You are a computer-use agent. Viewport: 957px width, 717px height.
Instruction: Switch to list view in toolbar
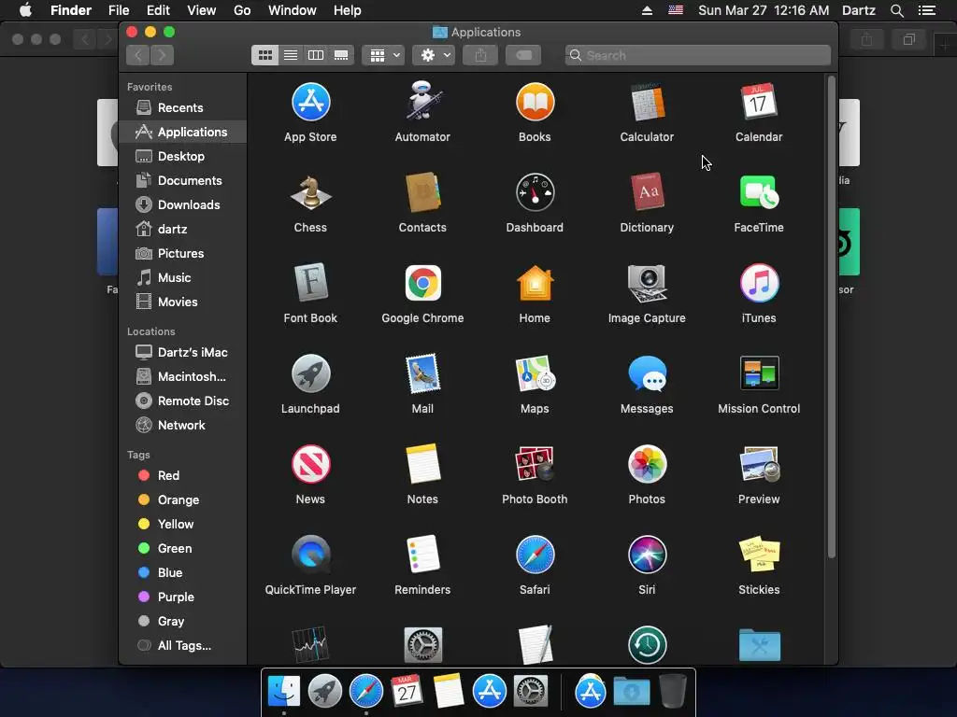click(x=291, y=55)
